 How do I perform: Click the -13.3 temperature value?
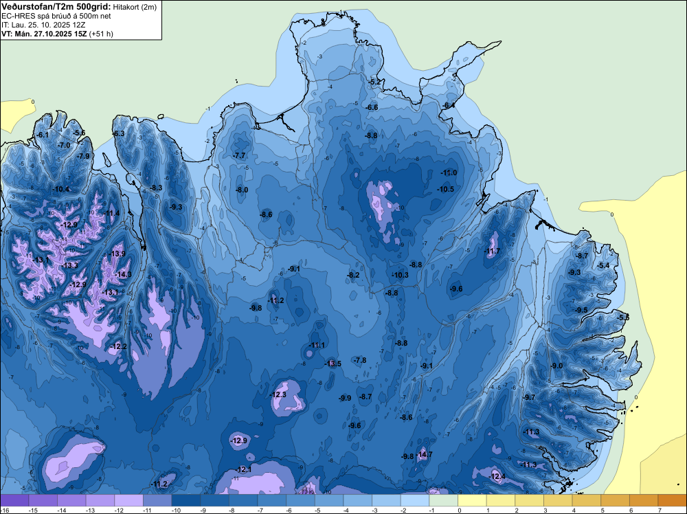pos(70,265)
